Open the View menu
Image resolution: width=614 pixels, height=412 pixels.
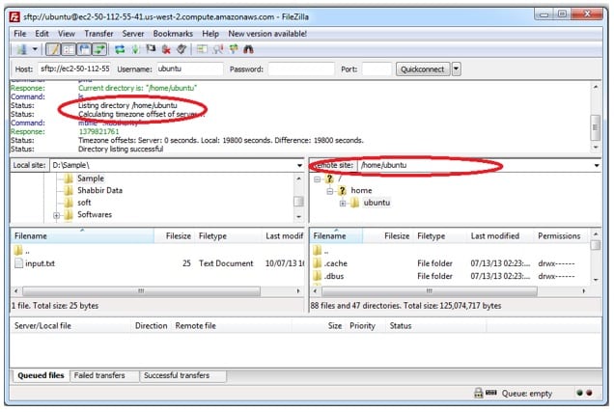coord(67,34)
